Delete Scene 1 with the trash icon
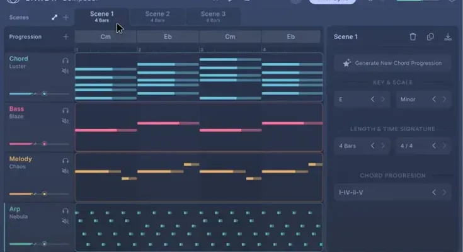Viewport: 463px width, 252px height. pos(413,37)
